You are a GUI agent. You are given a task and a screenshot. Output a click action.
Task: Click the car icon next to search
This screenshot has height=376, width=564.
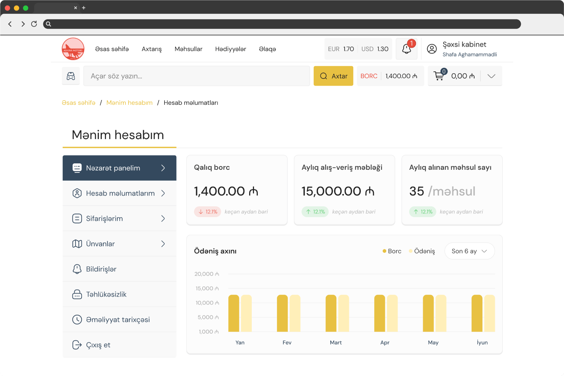pyautogui.click(x=71, y=76)
